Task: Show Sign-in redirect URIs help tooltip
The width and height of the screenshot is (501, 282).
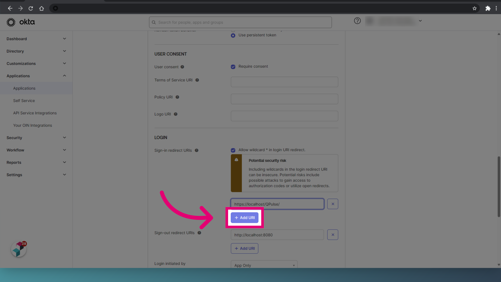Action: 197,150
